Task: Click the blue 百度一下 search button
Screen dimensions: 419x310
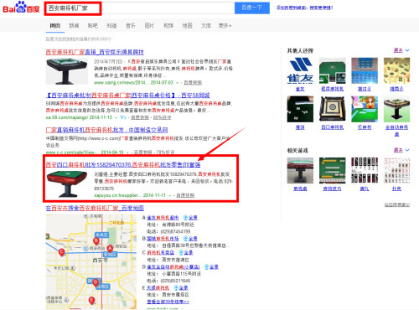Action: pyautogui.click(x=252, y=8)
